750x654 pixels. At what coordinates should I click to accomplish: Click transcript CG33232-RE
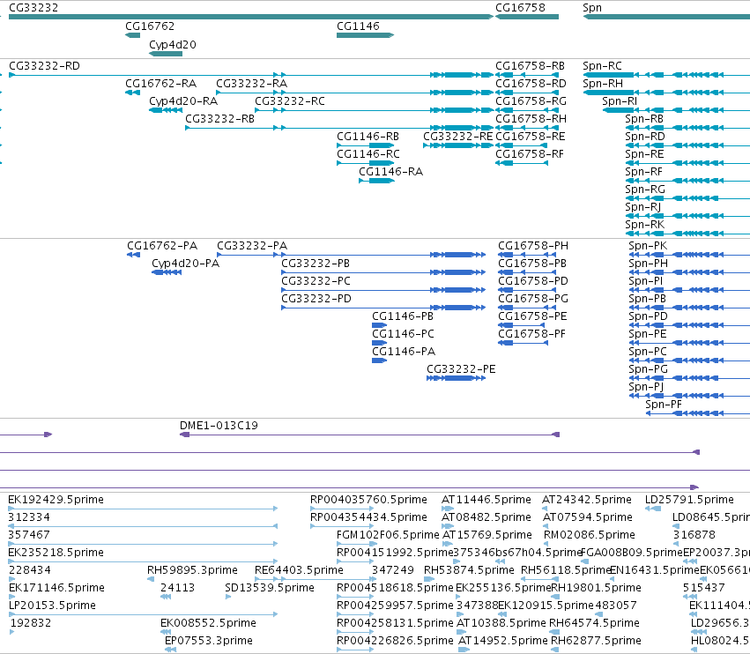point(457,137)
